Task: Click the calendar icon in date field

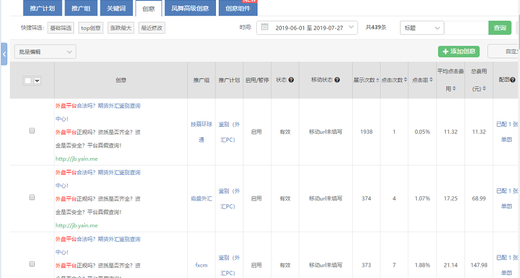Action: coord(265,27)
